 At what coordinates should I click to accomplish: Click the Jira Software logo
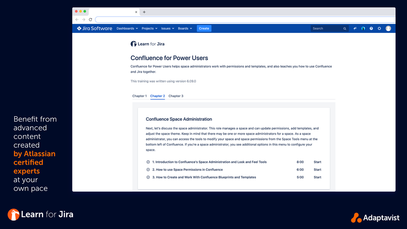coord(94,28)
